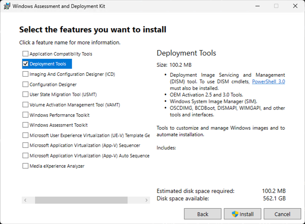This screenshot has height=224, width=305.
Task: Select User State Migration Tool (USMT) checkbox
Action: [x=25, y=94]
